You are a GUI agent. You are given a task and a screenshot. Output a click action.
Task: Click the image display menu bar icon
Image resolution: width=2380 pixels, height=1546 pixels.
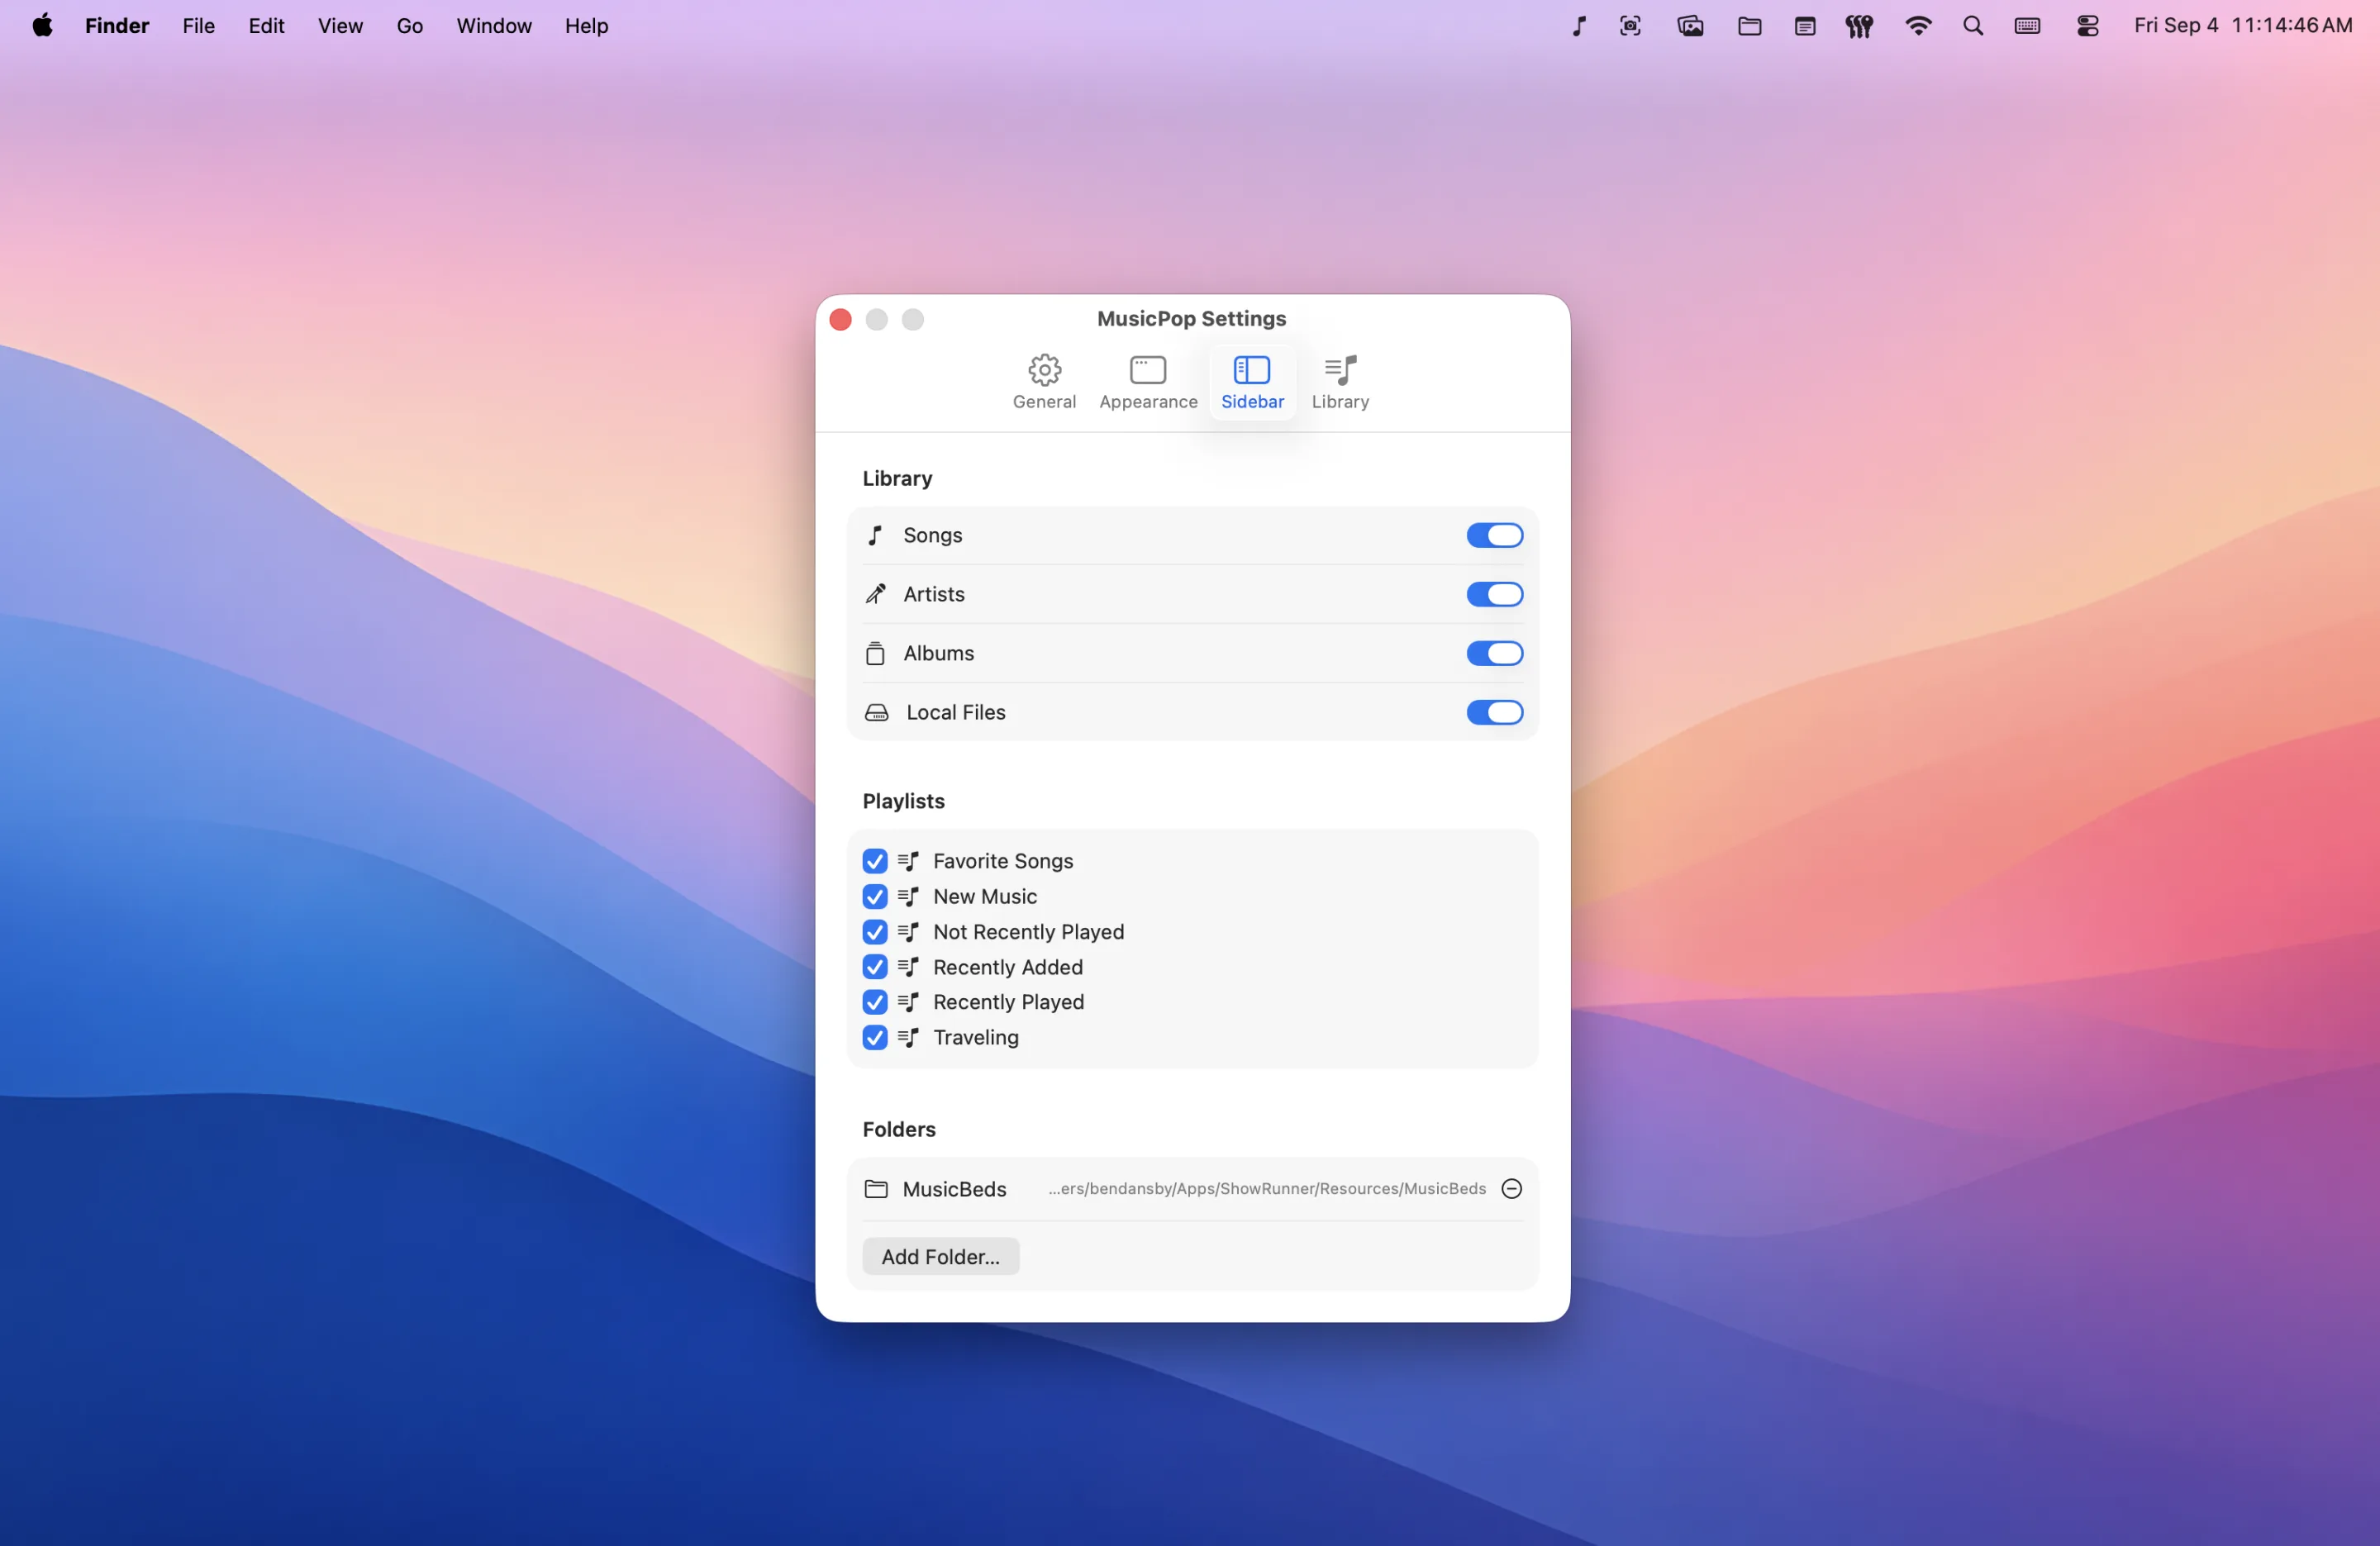(x=1690, y=26)
